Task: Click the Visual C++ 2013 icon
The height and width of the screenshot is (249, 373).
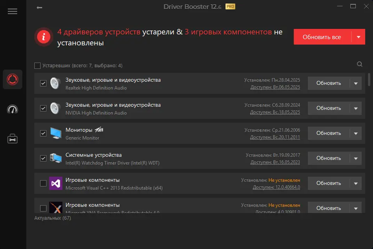Action: click(56, 183)
